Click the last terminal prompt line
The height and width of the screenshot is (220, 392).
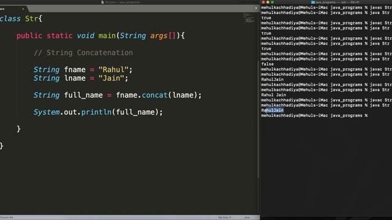pos(314,116)
